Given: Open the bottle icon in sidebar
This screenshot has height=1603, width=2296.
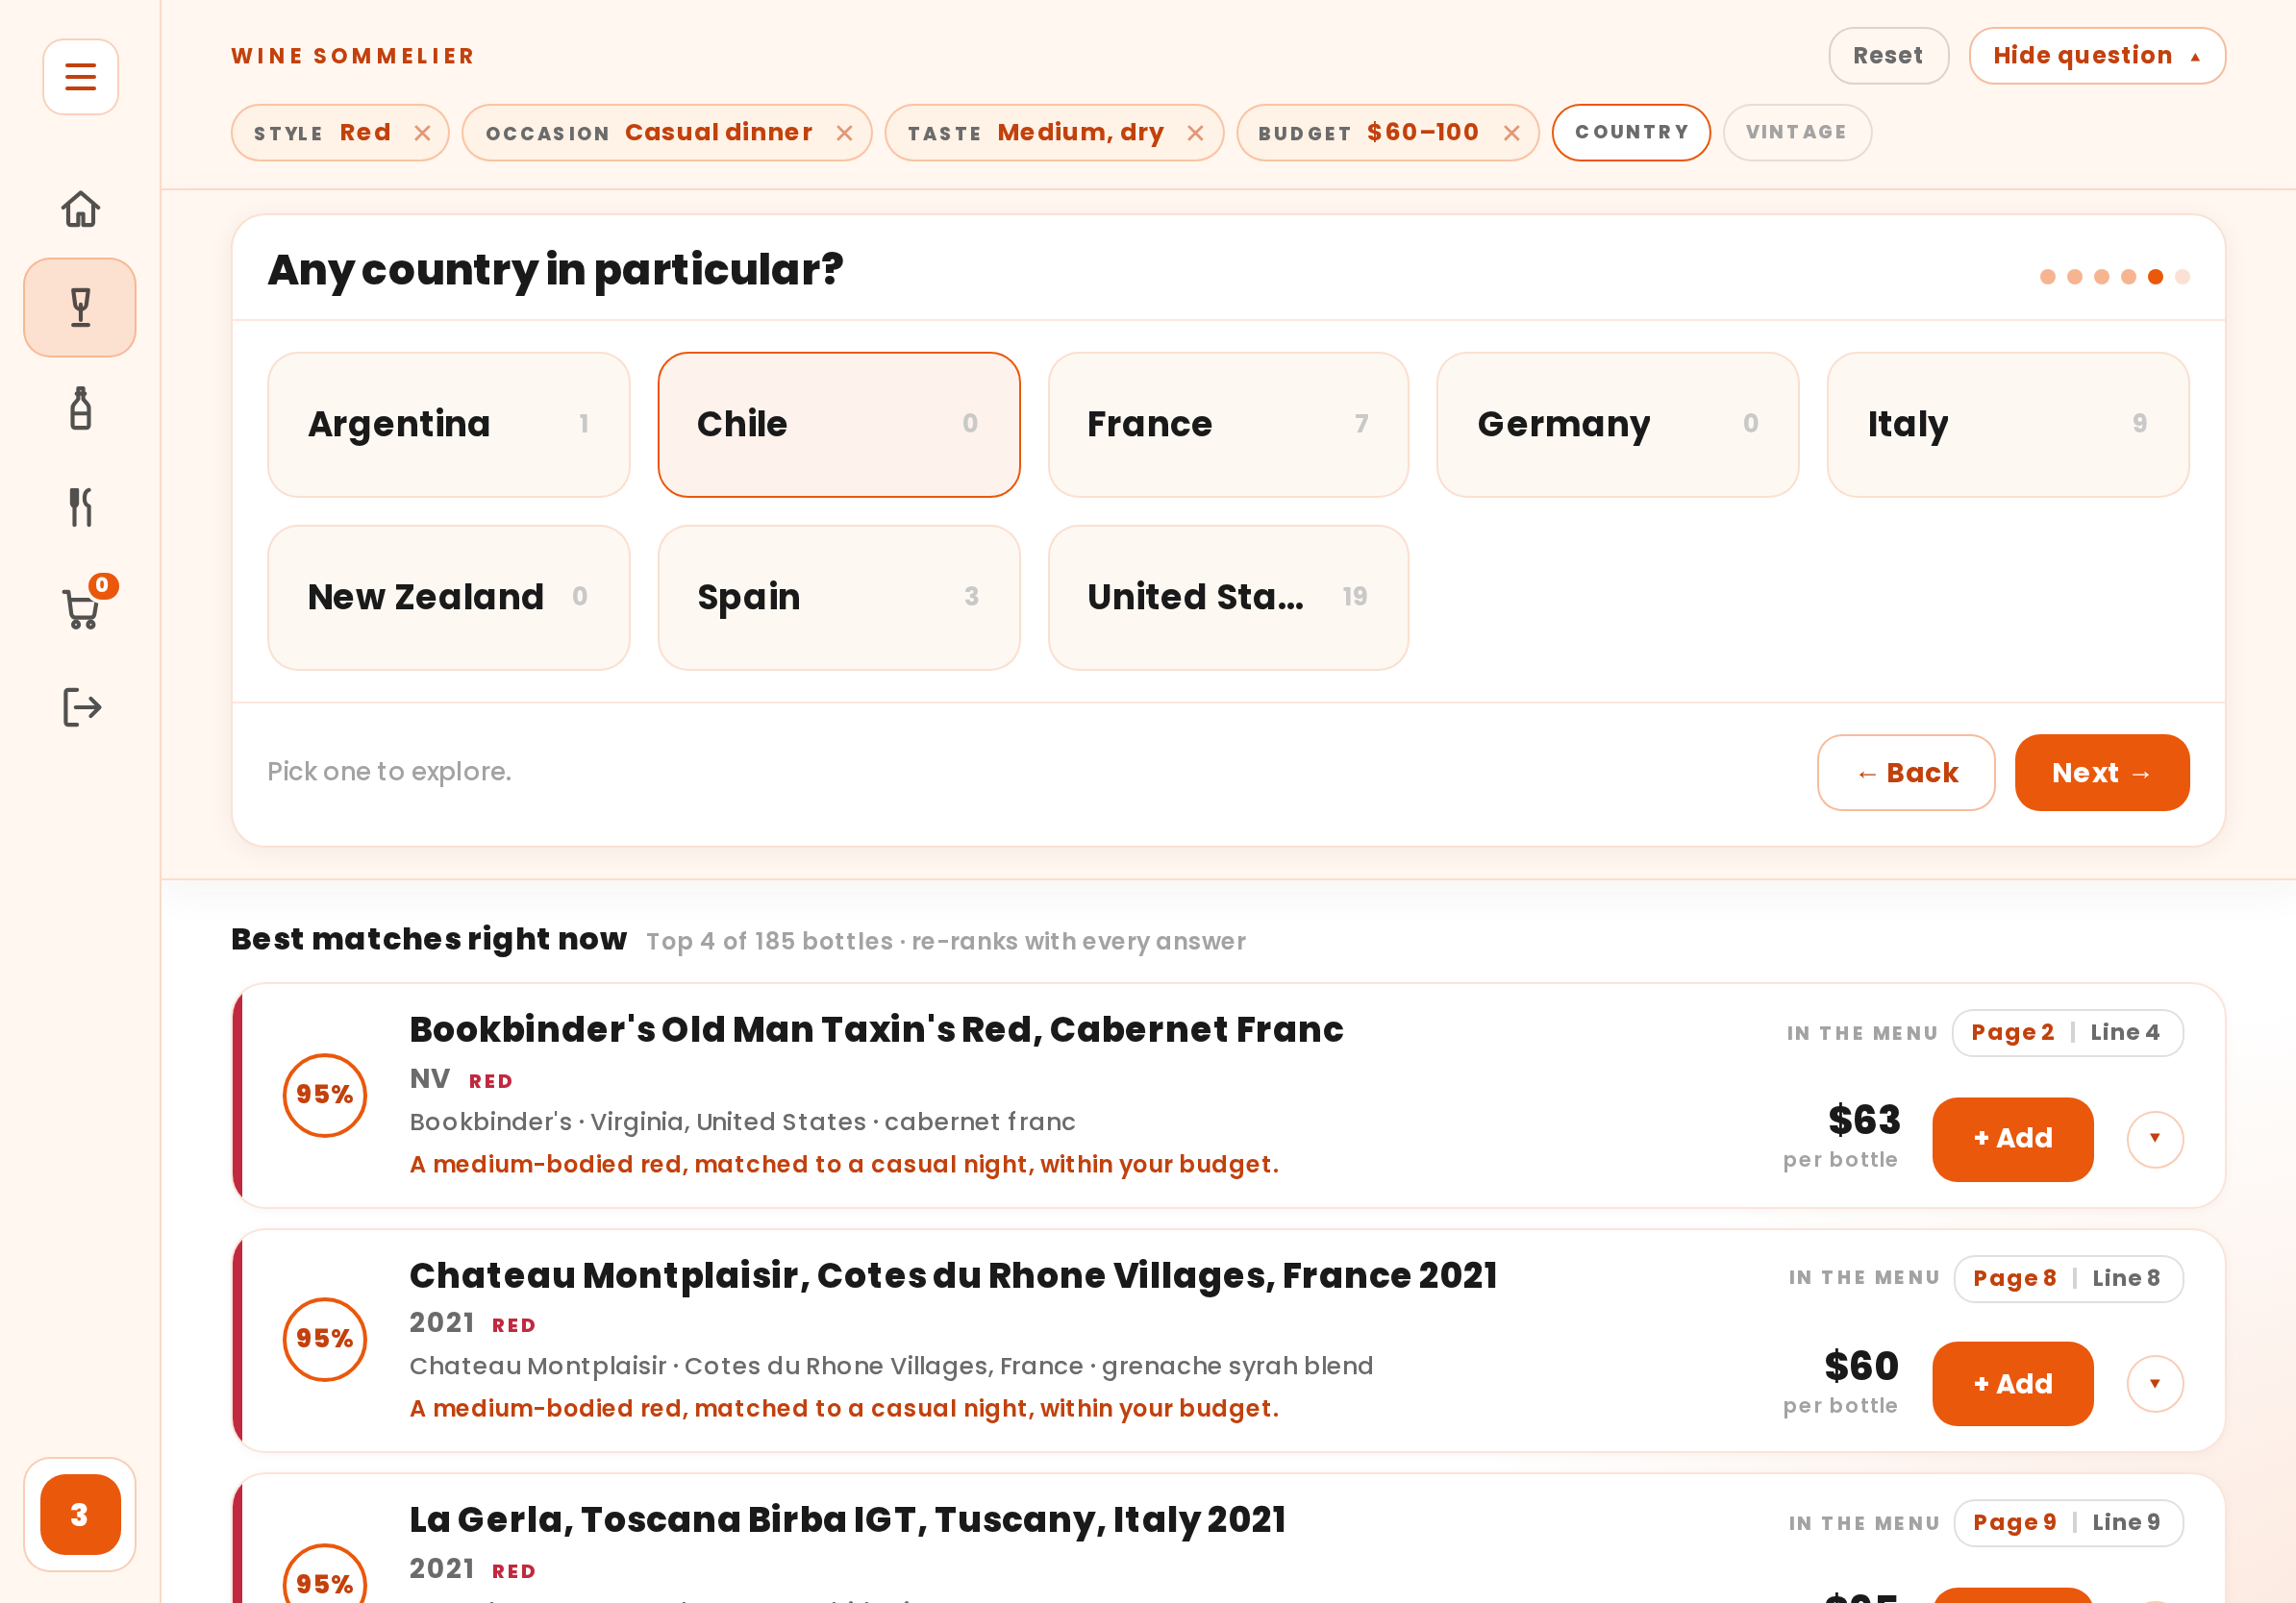Looking at the screenshot, I should pyautogui.click(x=80, y=407).
